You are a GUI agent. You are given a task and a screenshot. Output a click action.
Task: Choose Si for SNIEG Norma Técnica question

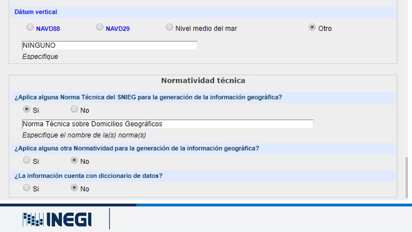27,109
